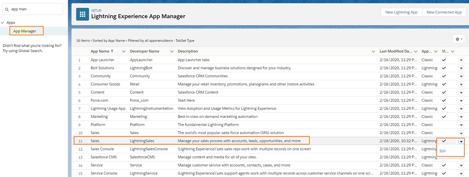Viewport: 469px width, 177px height.
Task: Open row actions for Platform app
Action: 461,125
